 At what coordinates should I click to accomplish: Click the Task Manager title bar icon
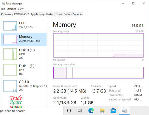(x=3, y=4)
